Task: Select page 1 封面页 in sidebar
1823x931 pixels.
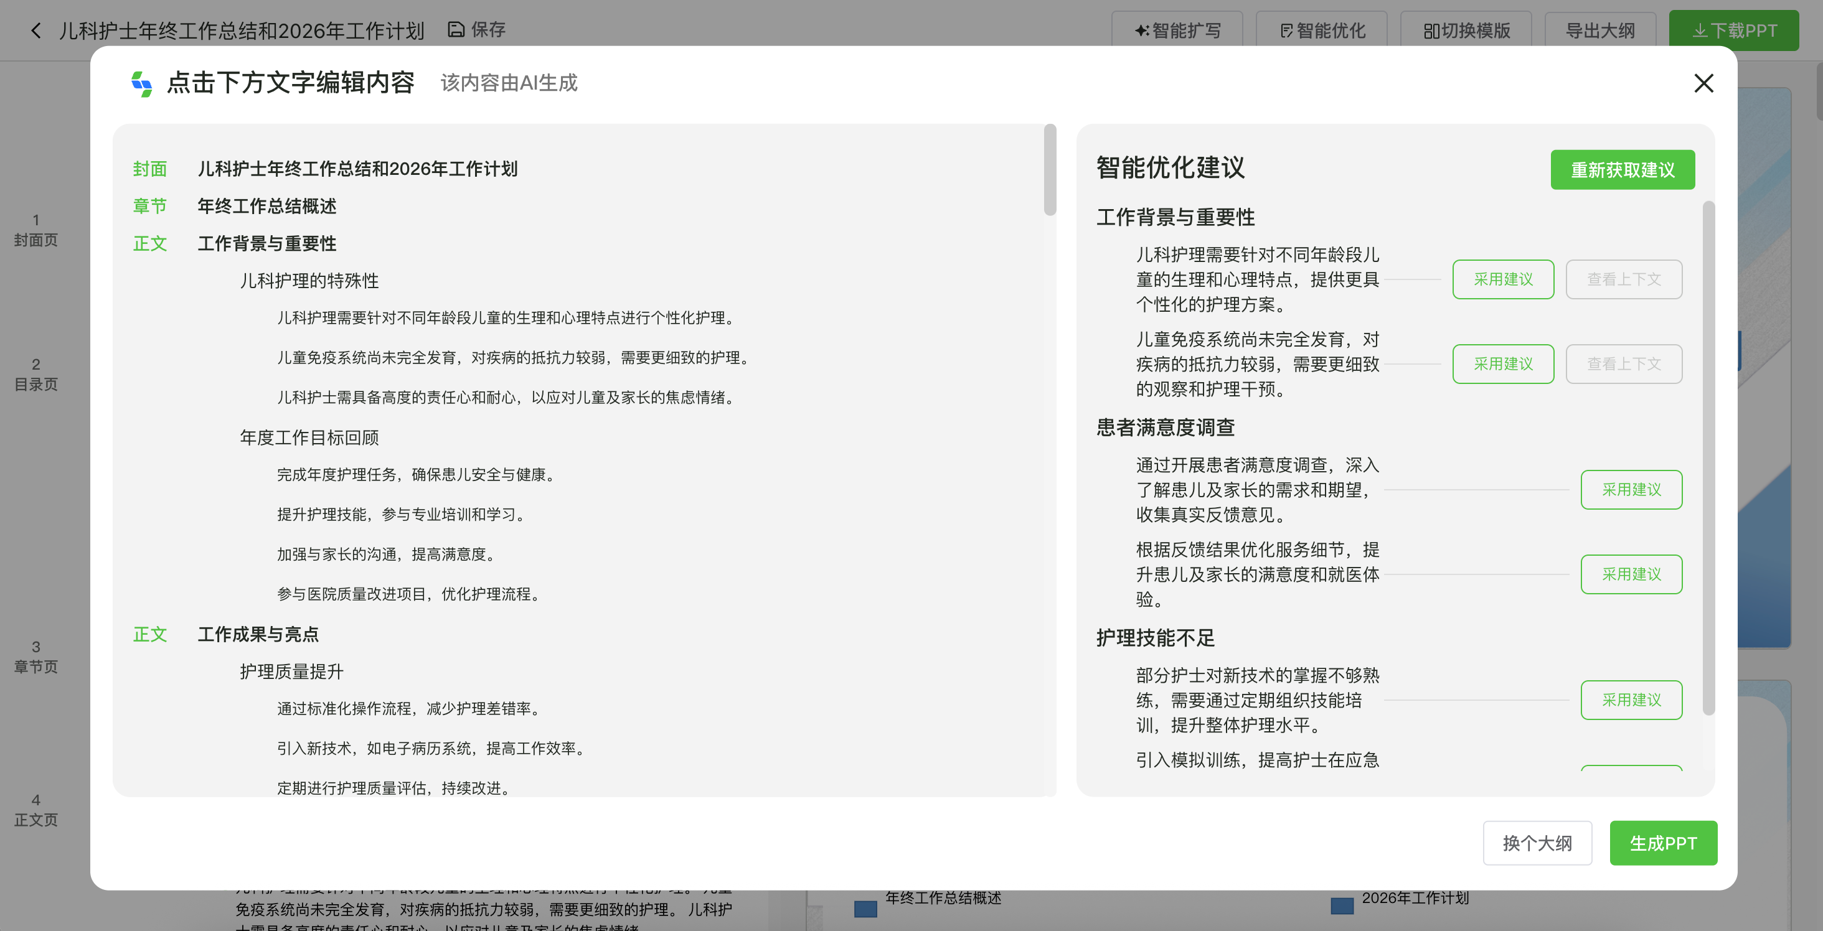Action: 36,230
